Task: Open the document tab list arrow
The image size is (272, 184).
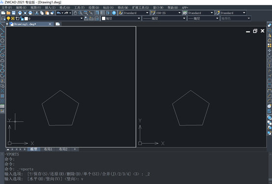Action: coord(7,24)
